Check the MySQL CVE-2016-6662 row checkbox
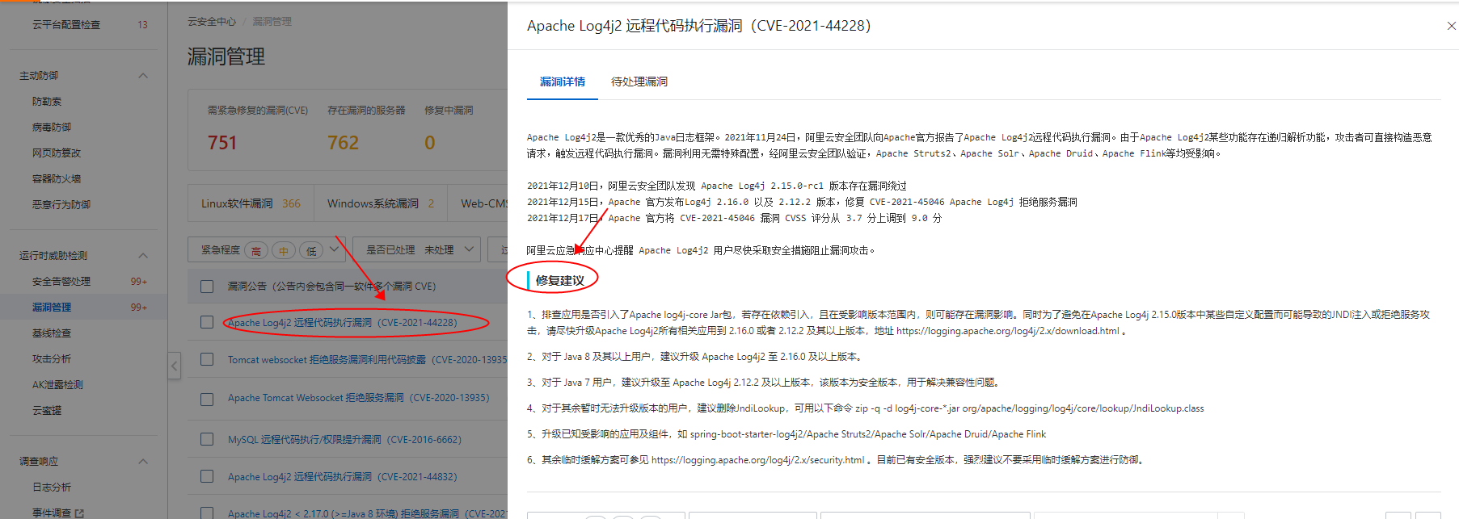This screenshot has height=519, width=1459. coord(207,440)
